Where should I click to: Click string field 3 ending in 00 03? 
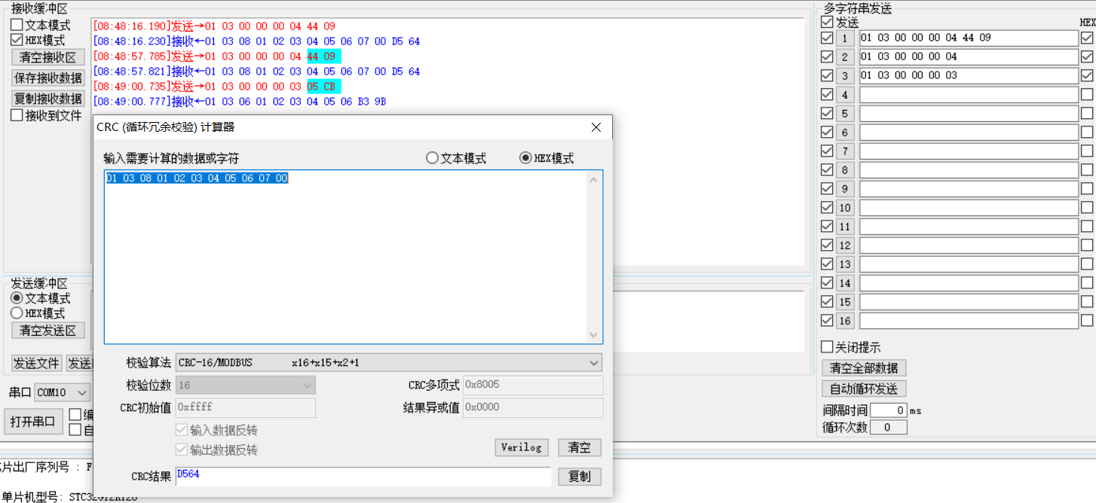tap(969, 75)
